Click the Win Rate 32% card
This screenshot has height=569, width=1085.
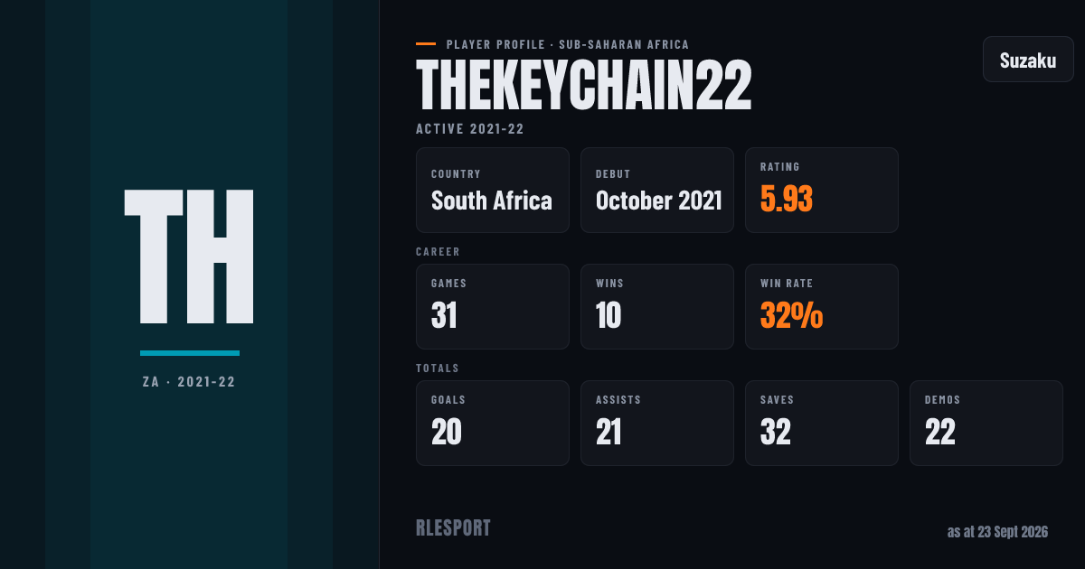coord(822,307)
